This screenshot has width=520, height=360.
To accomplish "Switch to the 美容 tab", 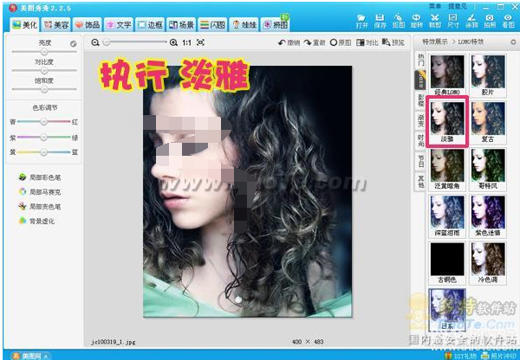I will pos(57,25).
